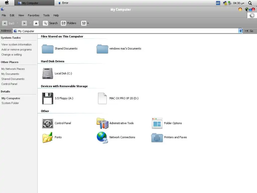257x193 pixels.
Task: Expand the Address bar dropdown
Action: coord(240,31)
